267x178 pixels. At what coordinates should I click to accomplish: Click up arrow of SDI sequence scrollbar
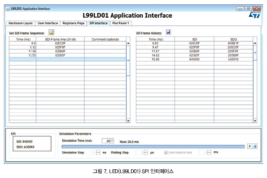tap(128, 43)
